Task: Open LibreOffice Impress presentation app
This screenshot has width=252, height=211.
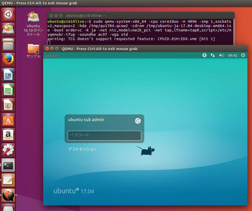Action: (8, 105)
